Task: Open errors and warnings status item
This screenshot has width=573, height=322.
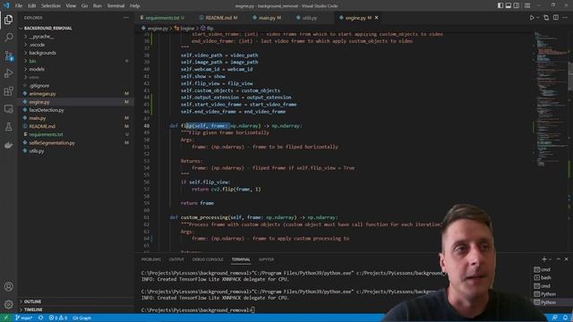Action: 58,318
